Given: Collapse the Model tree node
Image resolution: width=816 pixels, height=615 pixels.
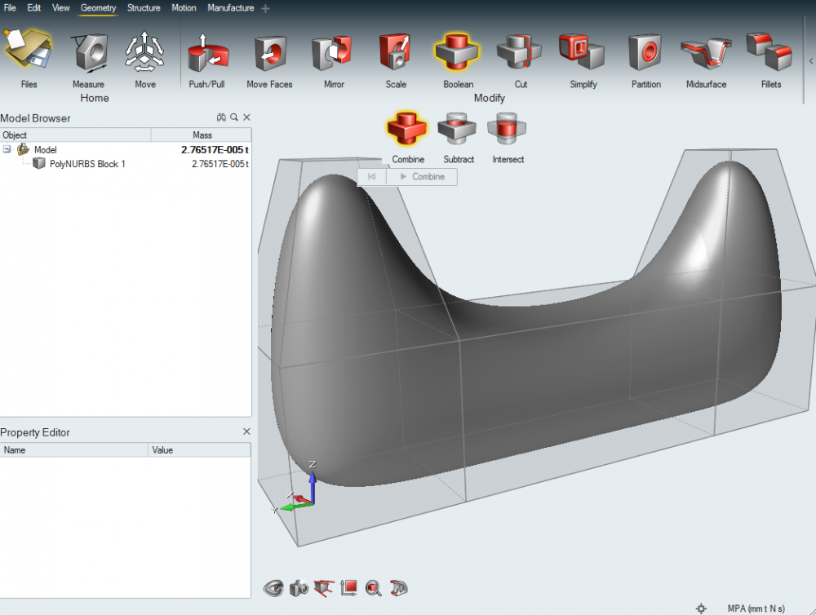Looking at the screenshot, I should (7, 149).
